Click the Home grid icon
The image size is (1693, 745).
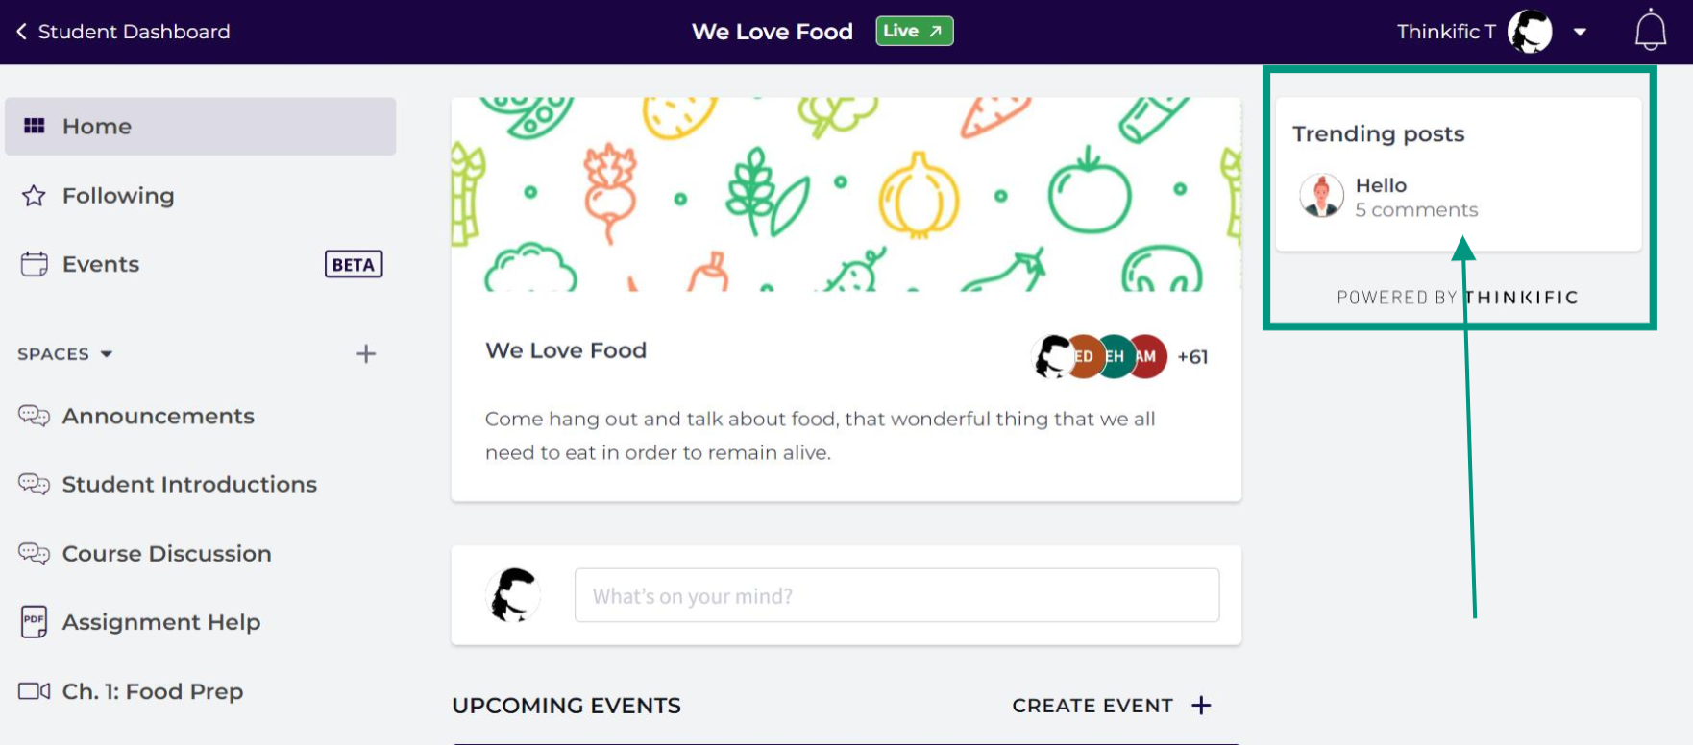[x=35, y=126]
